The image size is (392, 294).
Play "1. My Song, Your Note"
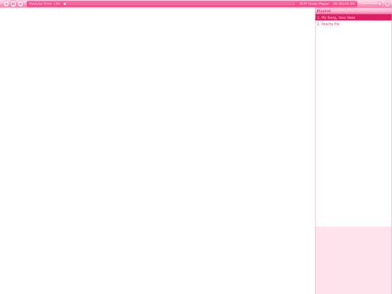354,17
